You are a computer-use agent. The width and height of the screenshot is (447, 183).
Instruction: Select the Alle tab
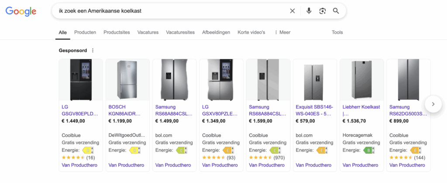click(63, 32)
